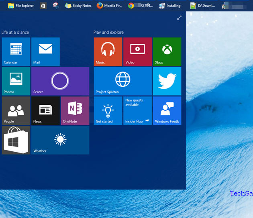The height and width of the screenshot is (218, 253).
Task: Open the Project Spartan browser tile
Action: pos(122,81)
